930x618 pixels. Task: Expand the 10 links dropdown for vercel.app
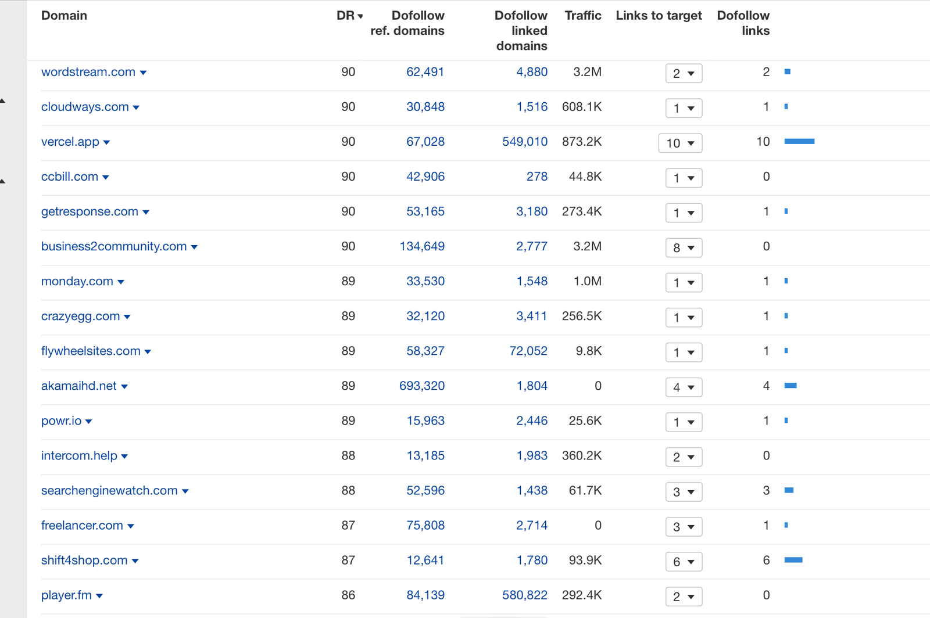pyautogui.click(x=680, y=143)
